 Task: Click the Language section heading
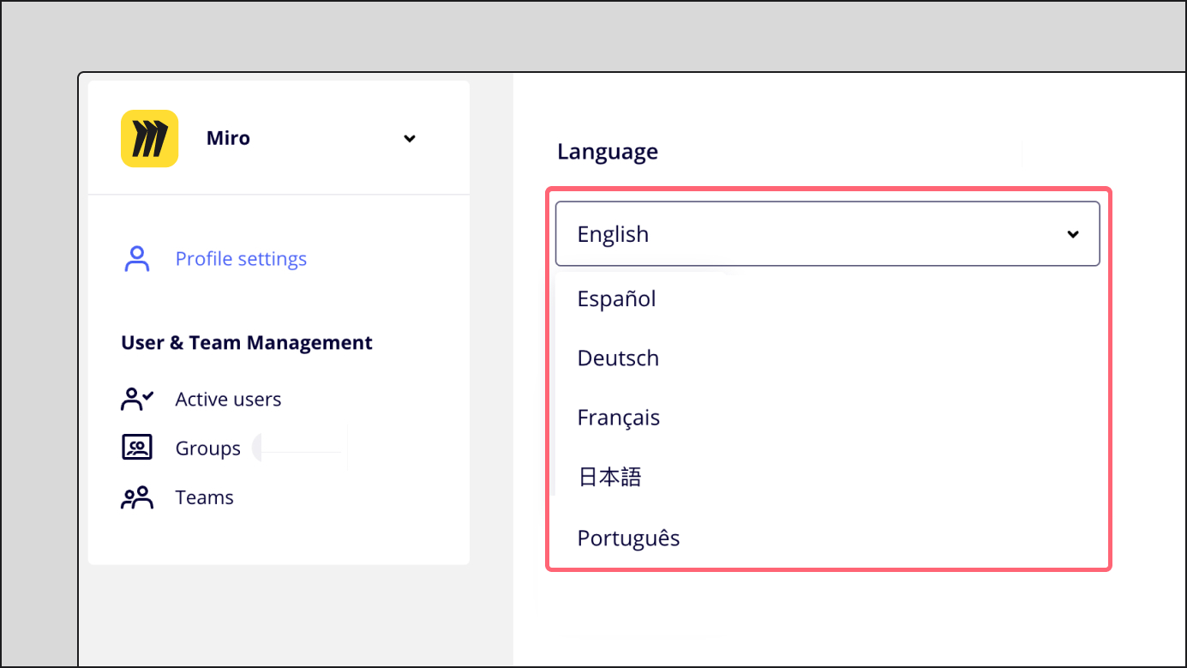pyautogui.click(x=608, y=152)
